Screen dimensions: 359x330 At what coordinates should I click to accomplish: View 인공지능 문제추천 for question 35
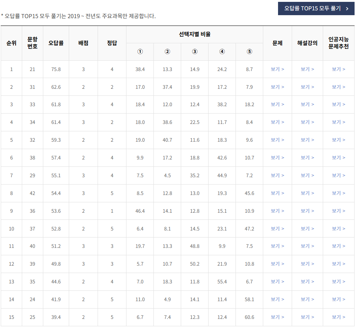tap(338, 282)
